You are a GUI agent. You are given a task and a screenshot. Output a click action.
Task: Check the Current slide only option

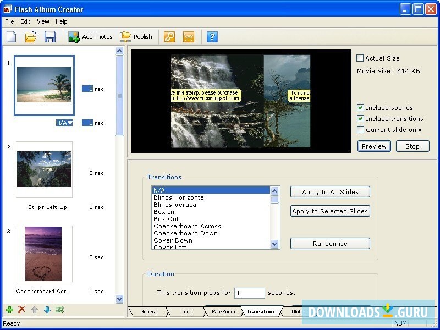pos(360,130)
